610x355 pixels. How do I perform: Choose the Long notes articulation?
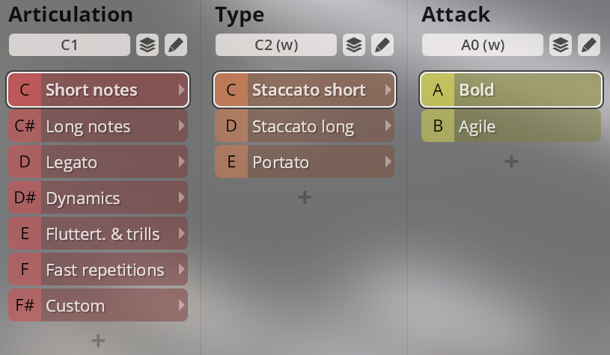coord(98,126)
